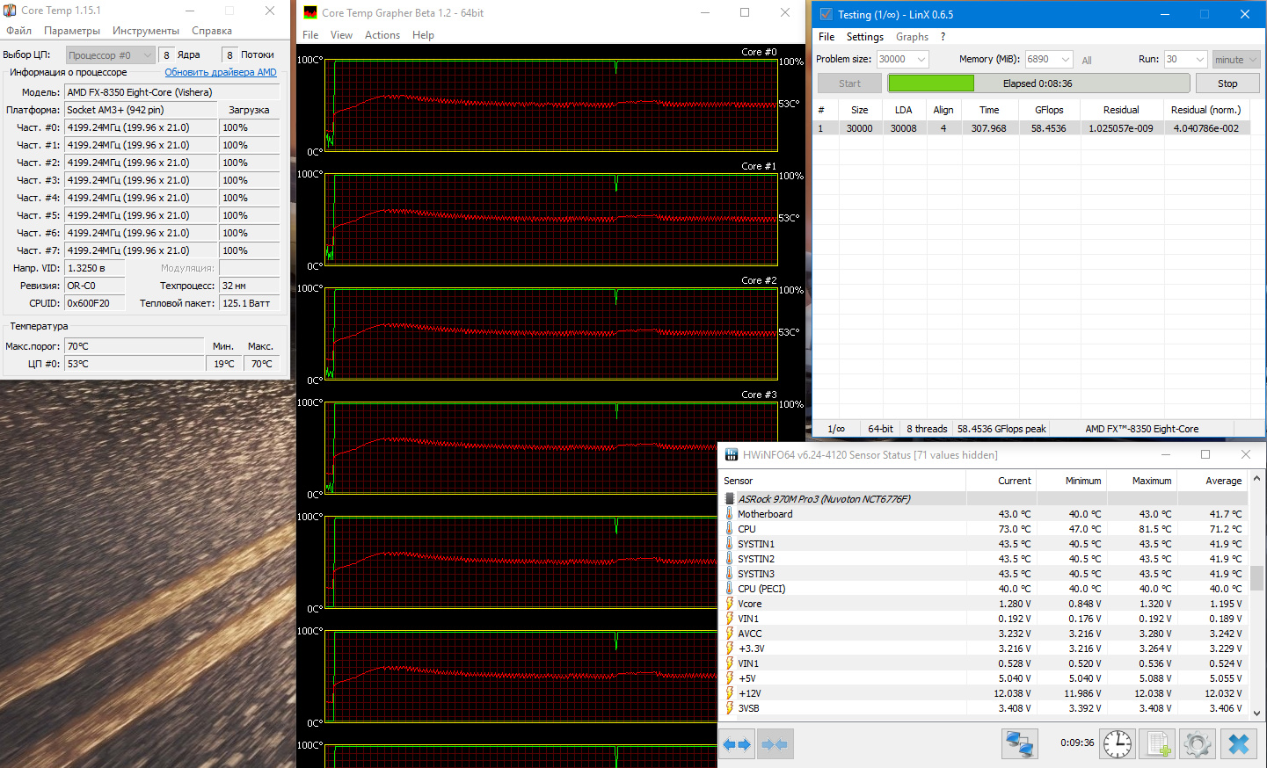
Task: Select the Vcore sensor row in HWiNFO
Action: pos(985,604)
